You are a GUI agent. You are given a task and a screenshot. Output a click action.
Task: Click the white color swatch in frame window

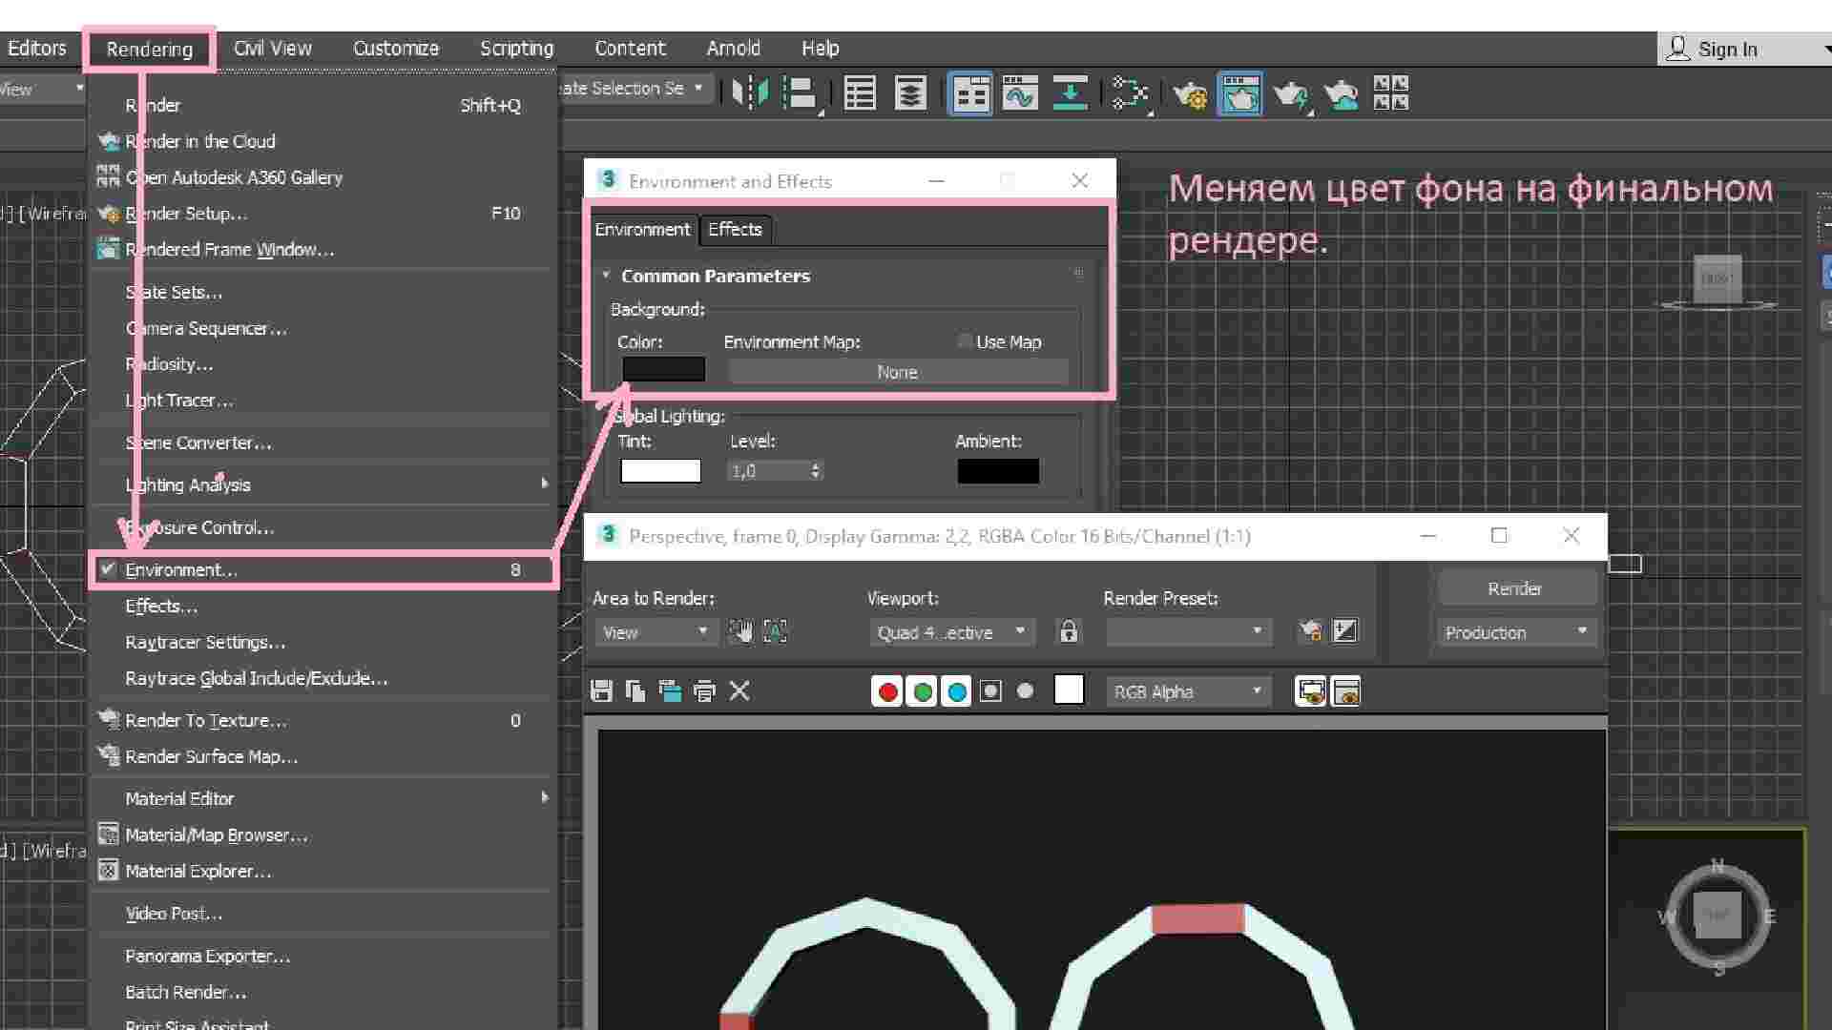[1069, 690]
